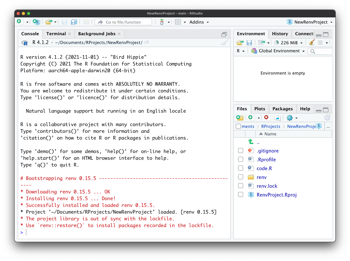This screenshot has width=350, height=261.
Task: Clear the console with the broom icon
Action: [225, 42]
